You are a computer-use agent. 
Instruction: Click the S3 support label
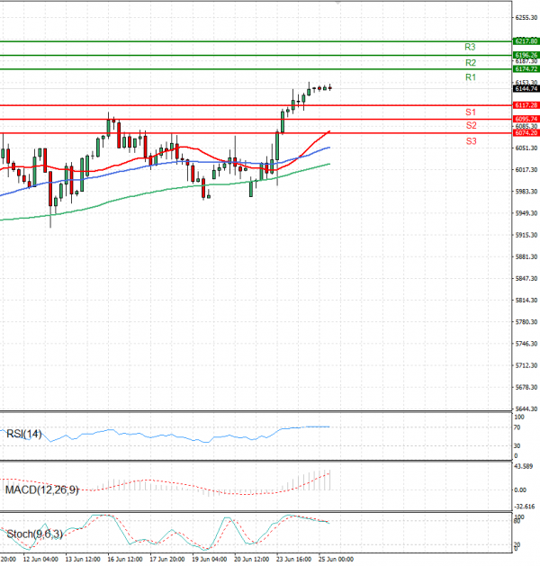[x=471, y=141]
